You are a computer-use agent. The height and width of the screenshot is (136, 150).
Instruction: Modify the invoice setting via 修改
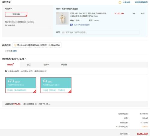tap(15, 51)
